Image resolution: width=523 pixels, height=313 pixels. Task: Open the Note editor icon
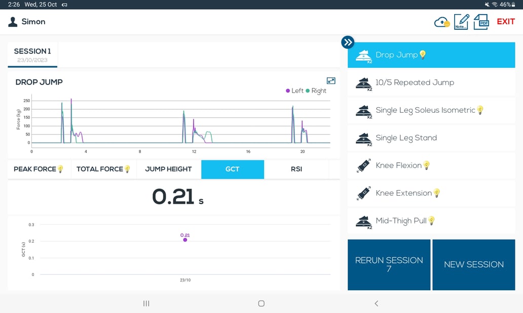click(x=462, y=22)
